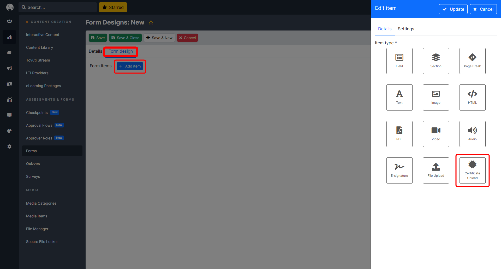
Task: Open the users icon in left rail
Action: tap(9, 21)
